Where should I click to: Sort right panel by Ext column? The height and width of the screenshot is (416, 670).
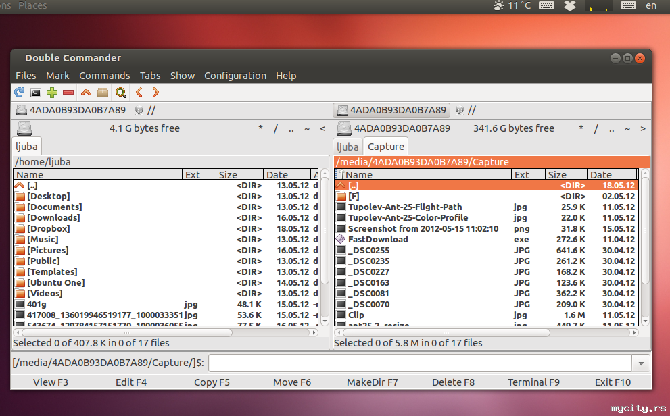[x=528, y=174]
